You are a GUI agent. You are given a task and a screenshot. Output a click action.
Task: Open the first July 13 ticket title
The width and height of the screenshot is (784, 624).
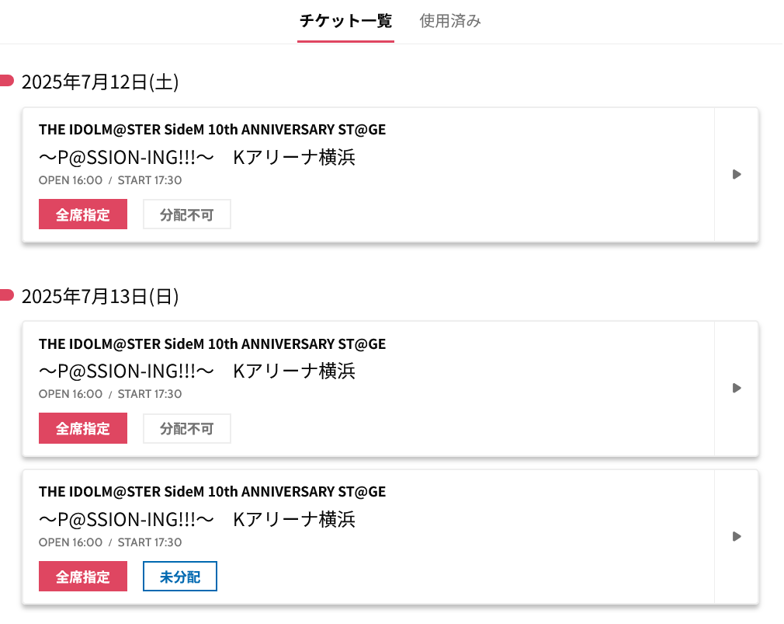pyautogui.click(x=212, y=343)
